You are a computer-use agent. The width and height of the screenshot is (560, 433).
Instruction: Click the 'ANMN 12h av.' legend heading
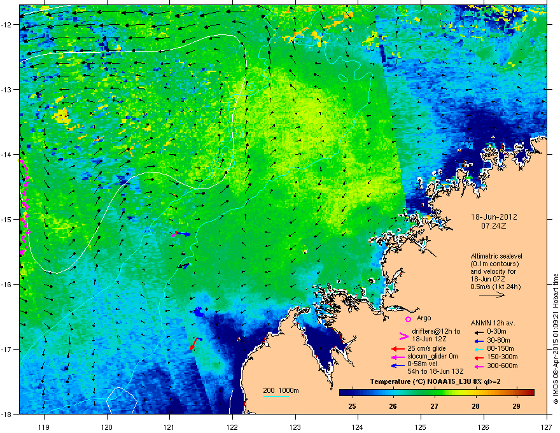coord(493,323)
